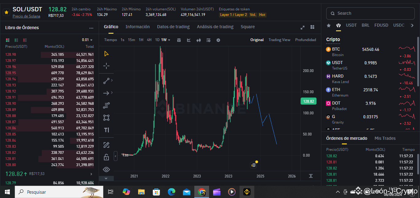
Task: Show more market tabs arrow
Action: point(412,25)
